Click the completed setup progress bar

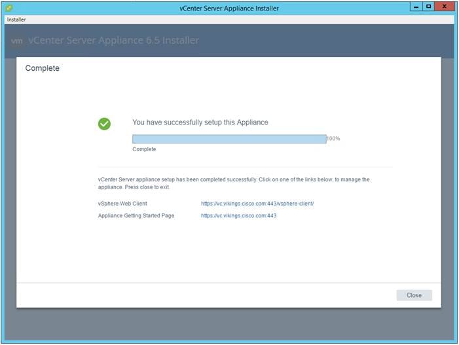click(x=229, y=139)
